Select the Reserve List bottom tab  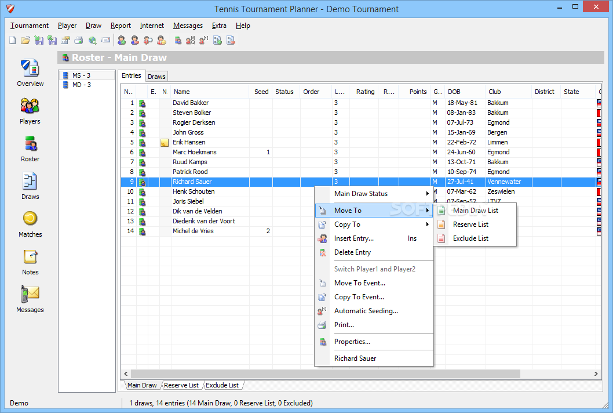coord(181,385)
